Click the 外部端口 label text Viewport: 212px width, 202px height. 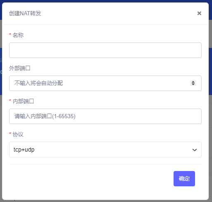[20, 68]
